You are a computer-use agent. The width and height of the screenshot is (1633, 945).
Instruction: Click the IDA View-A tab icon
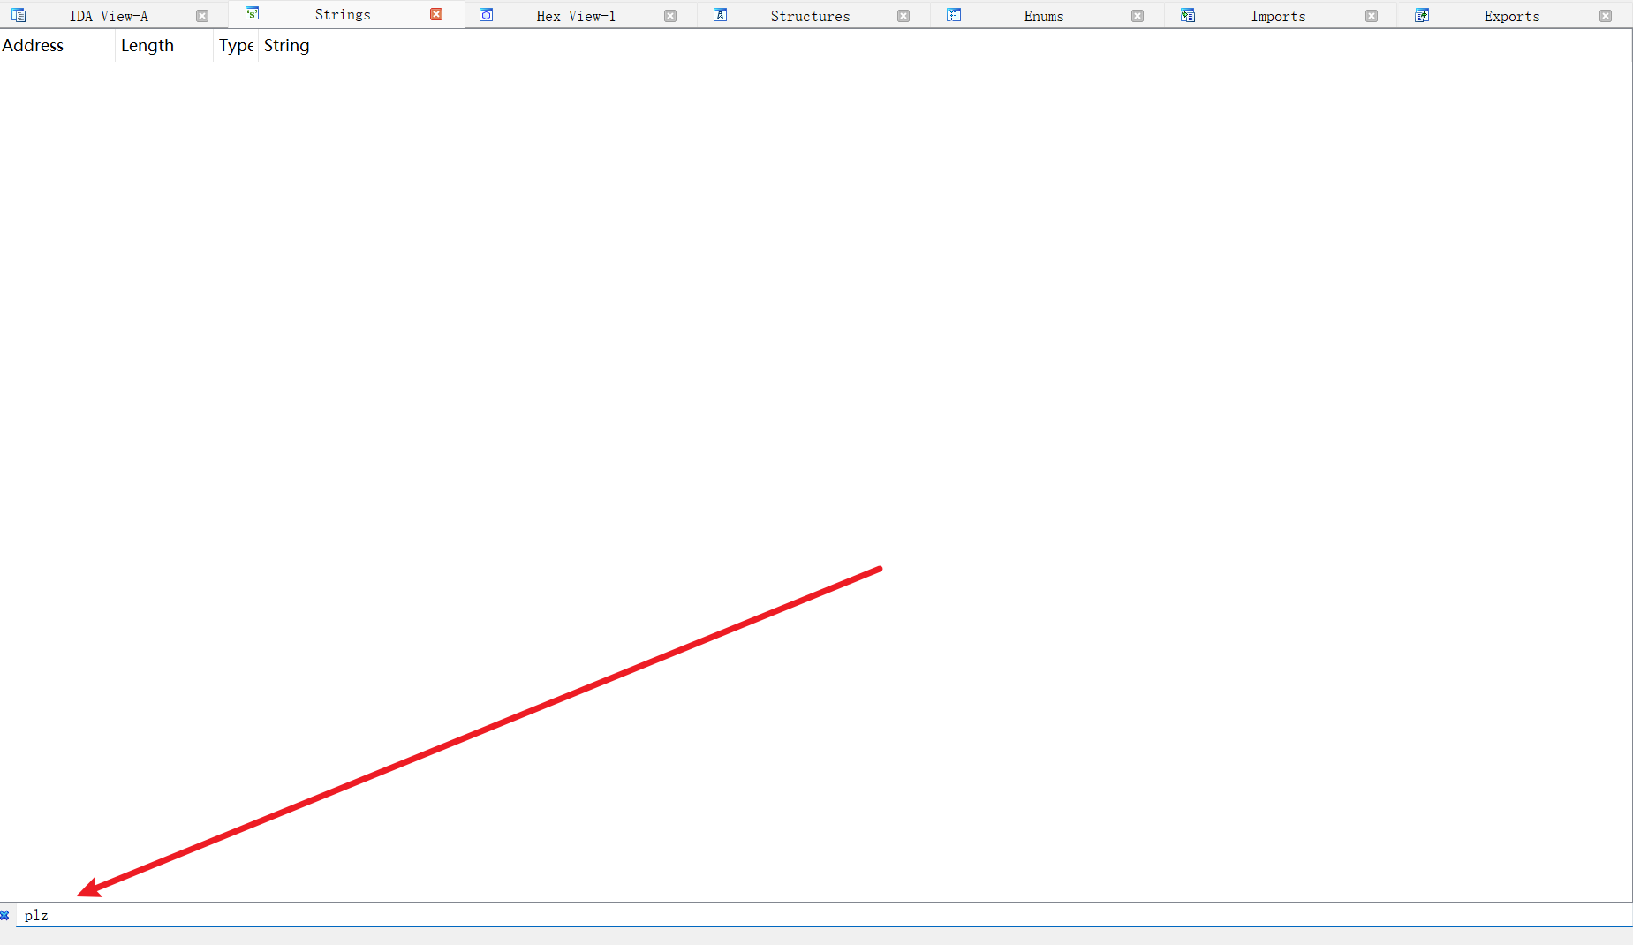click(x=19, y=15)
